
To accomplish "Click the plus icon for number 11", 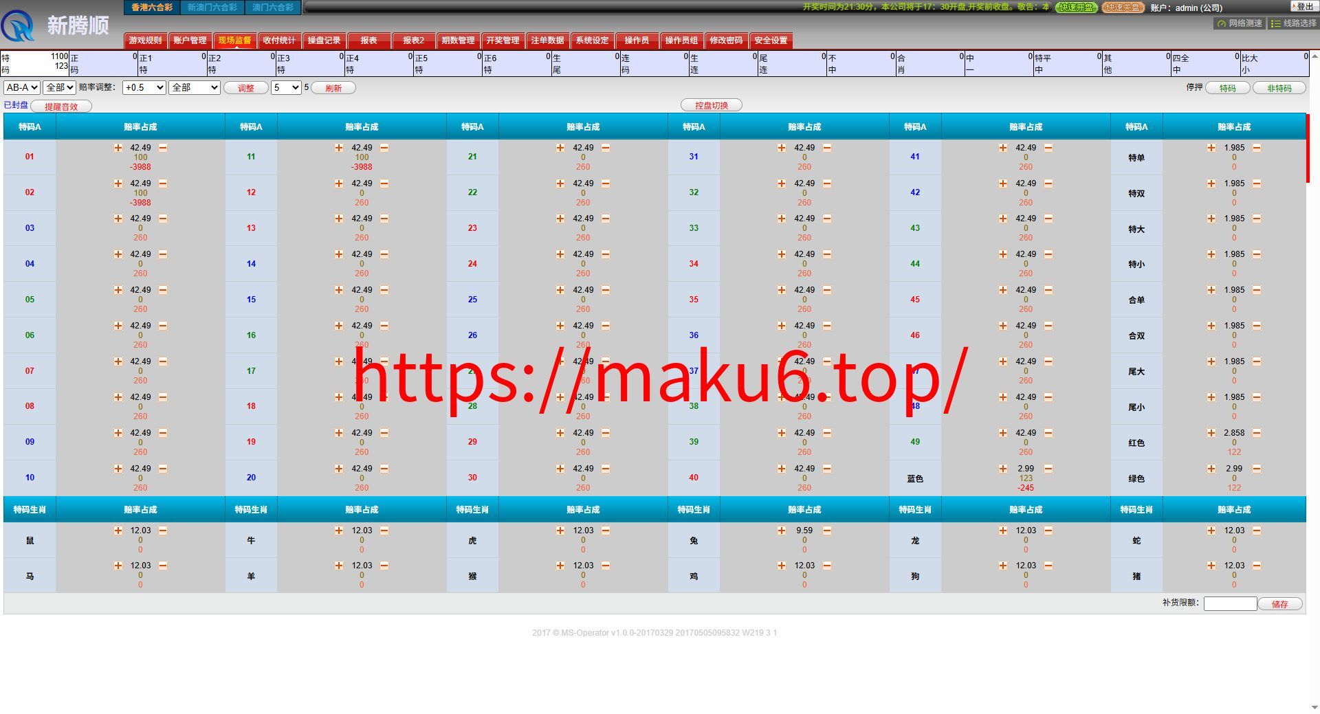I will point(339,148).
